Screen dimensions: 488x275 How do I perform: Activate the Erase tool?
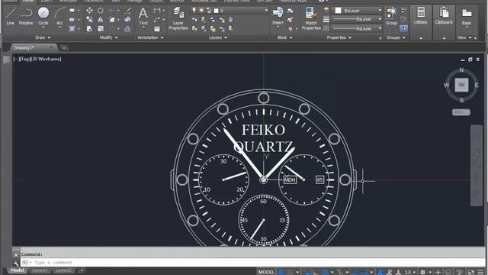click(x=127, y=10)
